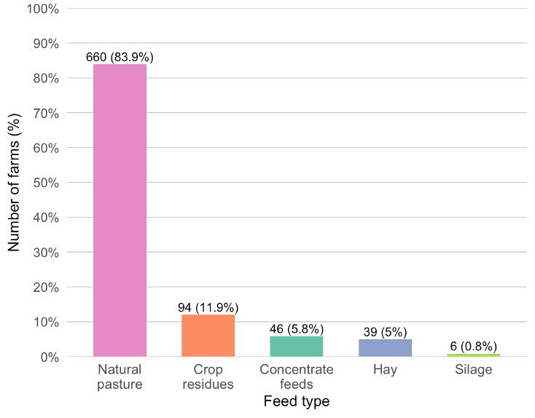The image size is (535, 418).
Task: Click the "Concentrate feeds" x-axis label
Action: click(297, 376)
